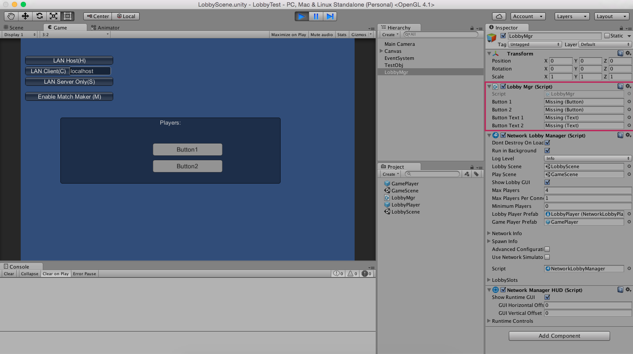
Task: Open the Project Create dropdown
Action: click(390, 174)
